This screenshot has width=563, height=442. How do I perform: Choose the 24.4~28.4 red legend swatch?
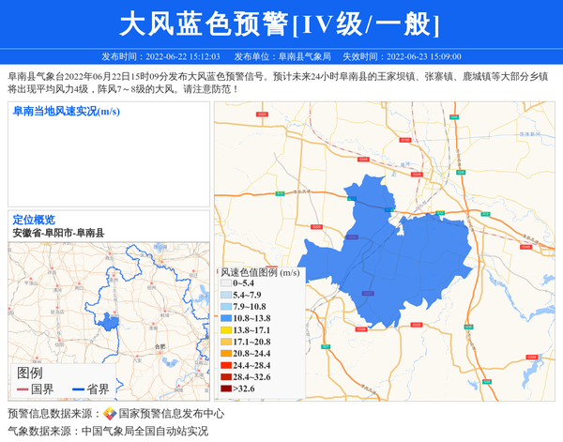[226, 365]
